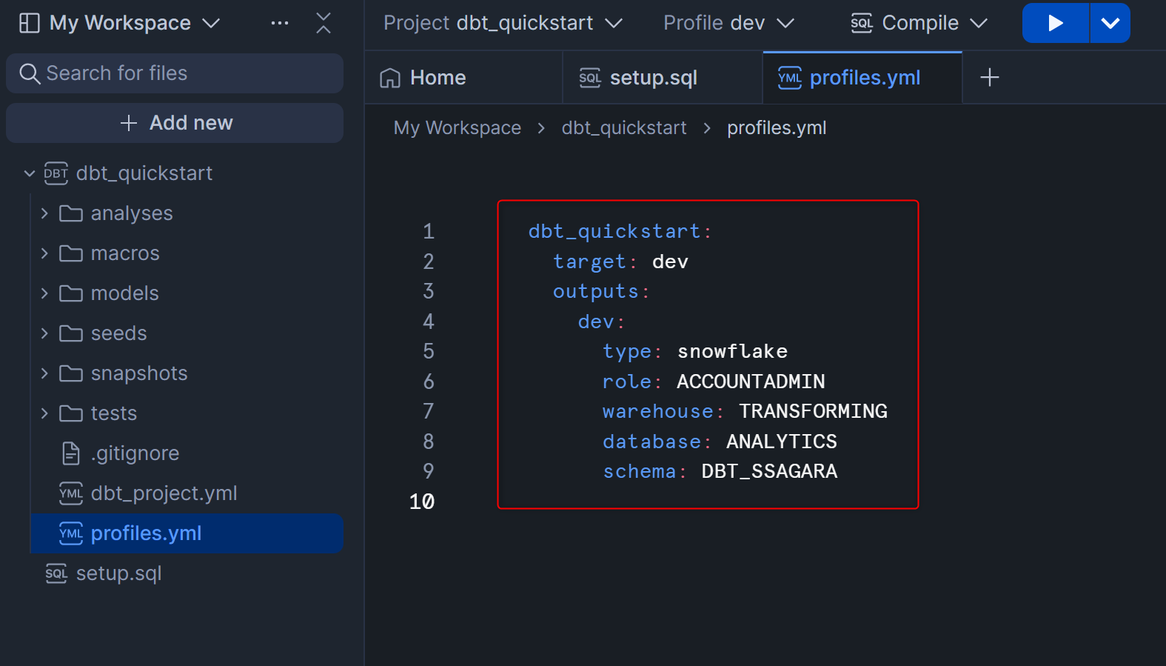Click the seeds folder icon

tap(71, 333)
